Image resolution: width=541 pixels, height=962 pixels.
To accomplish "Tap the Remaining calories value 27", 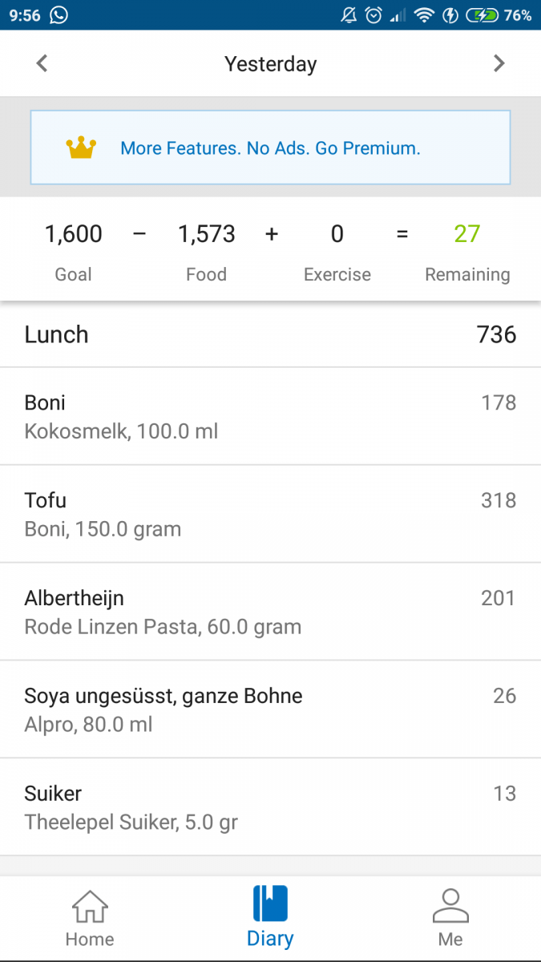I will [x=467, y=234].
